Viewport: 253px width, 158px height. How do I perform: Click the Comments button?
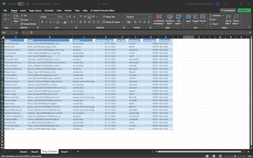point(228,10)
